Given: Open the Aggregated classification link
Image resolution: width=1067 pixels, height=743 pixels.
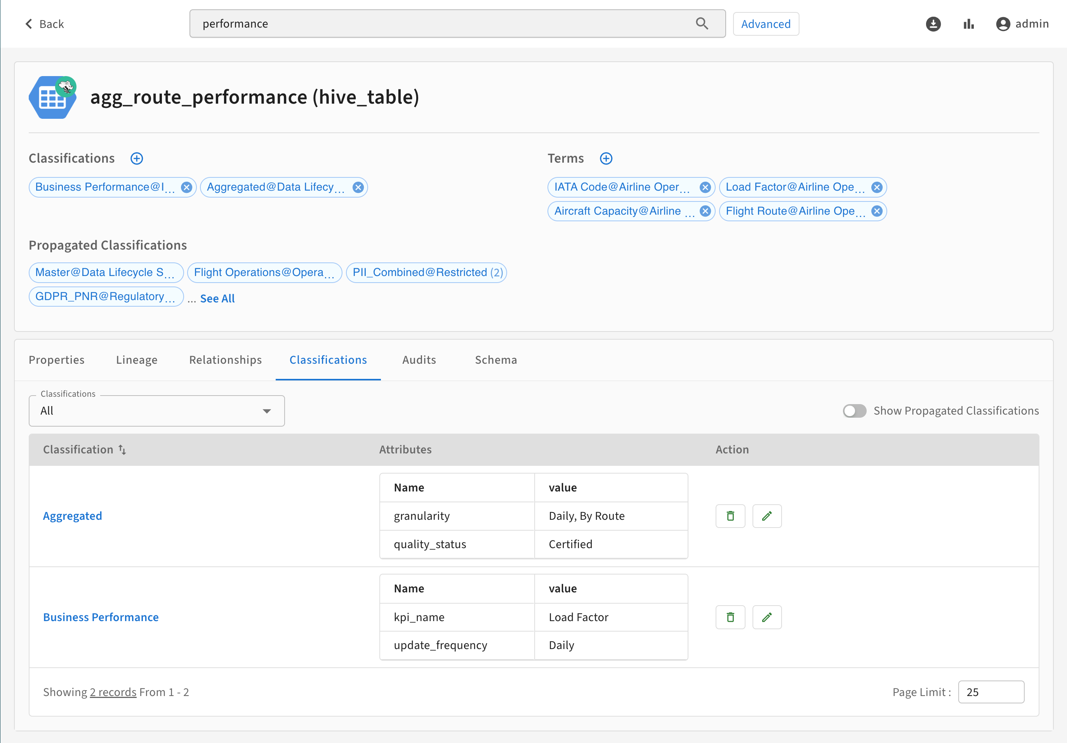Looking at the screenshot, I should [x=73, y=516].
